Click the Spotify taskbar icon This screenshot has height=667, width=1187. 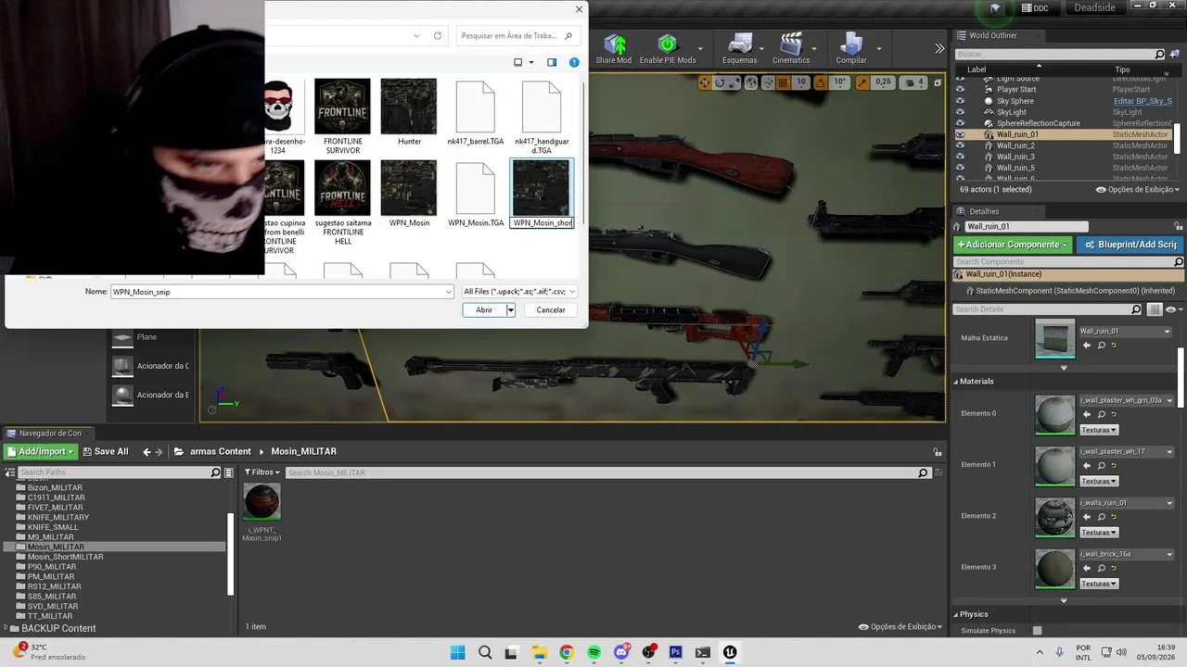pos(593,652)
